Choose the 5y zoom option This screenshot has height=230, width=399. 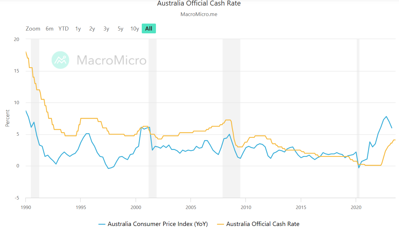pyautogui.click(x=120, y=29)
